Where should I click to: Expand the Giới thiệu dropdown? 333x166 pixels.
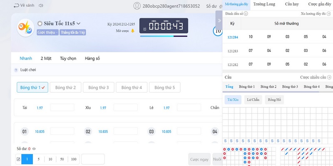tap(47, 32)
